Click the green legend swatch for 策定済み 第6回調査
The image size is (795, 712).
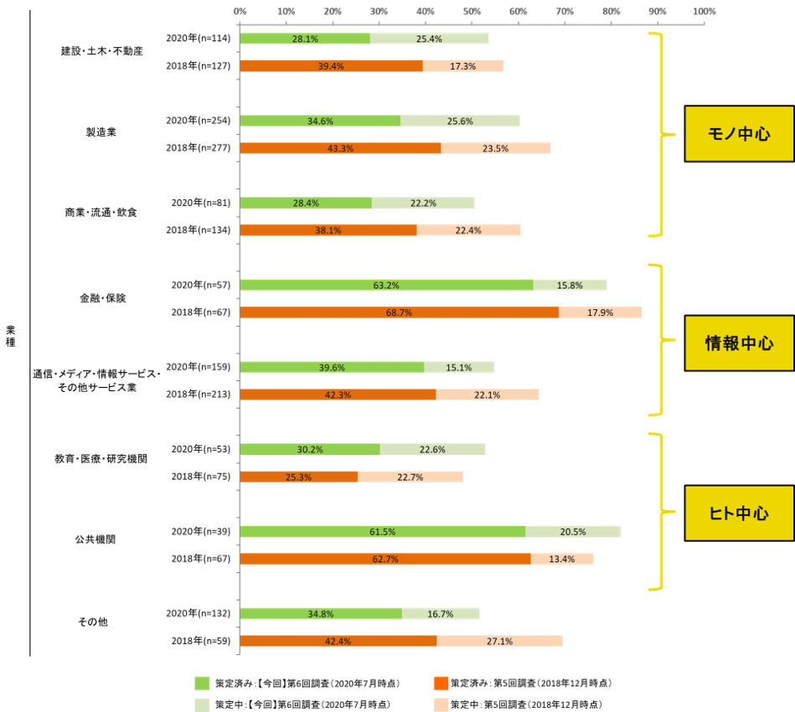202,683
